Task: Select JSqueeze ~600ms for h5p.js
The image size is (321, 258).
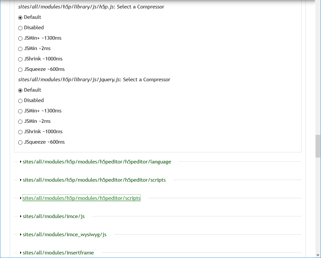Action: tap(20, 70)
